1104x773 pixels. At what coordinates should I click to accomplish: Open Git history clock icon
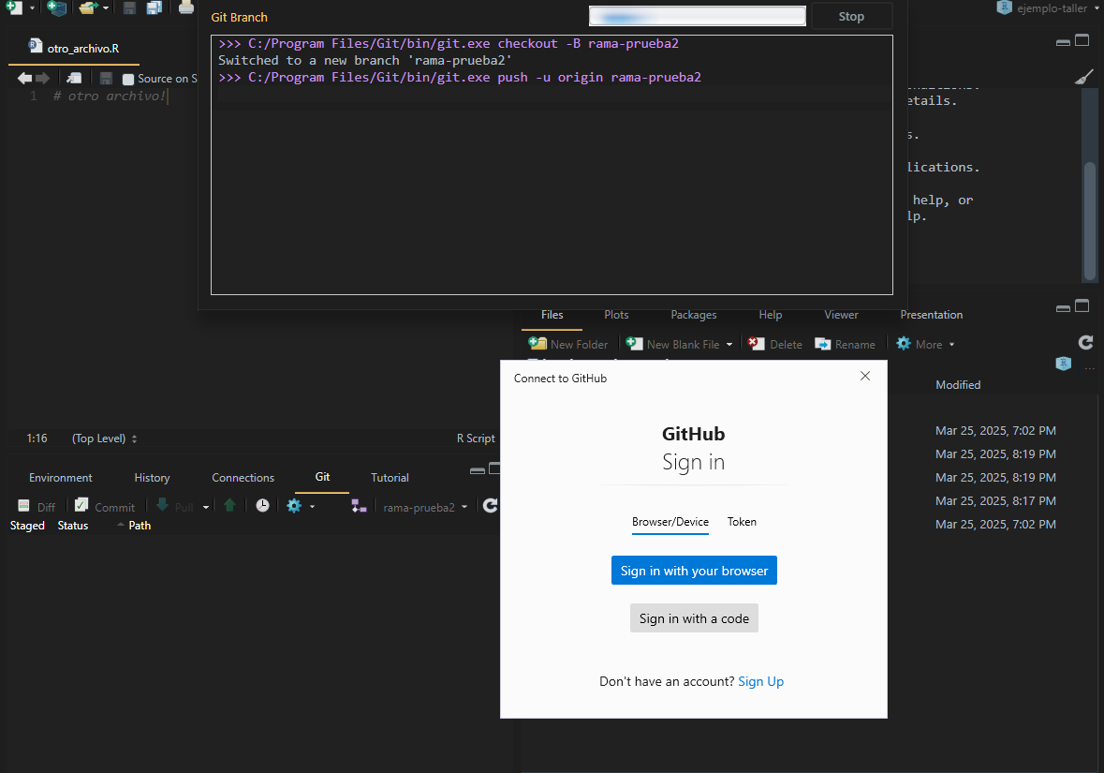pyautogui.click(x=262, y=506)
